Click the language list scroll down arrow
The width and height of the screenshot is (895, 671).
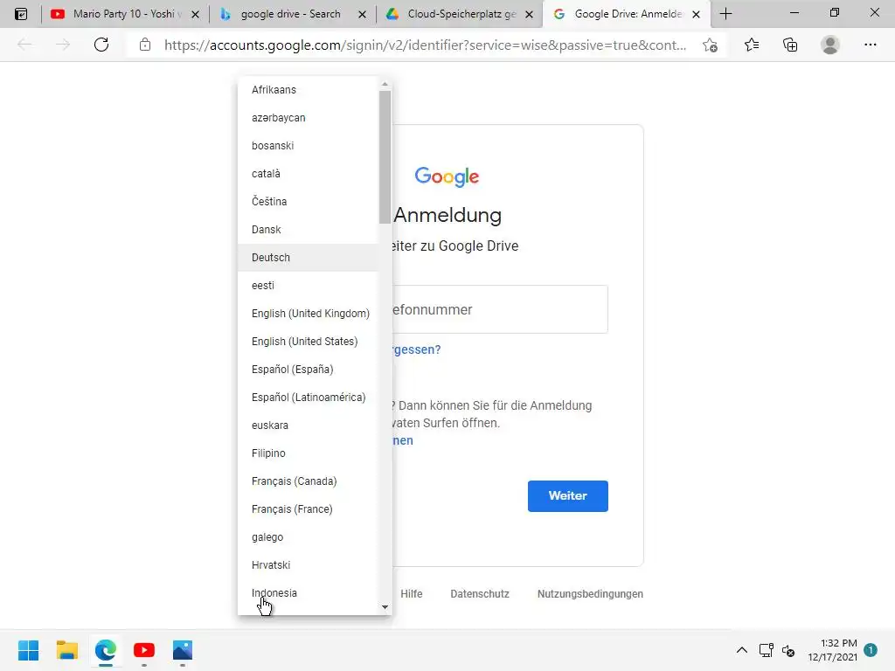click(385, 607)
